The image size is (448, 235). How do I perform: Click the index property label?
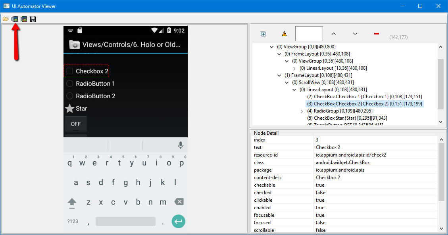(x=260, y=140)
